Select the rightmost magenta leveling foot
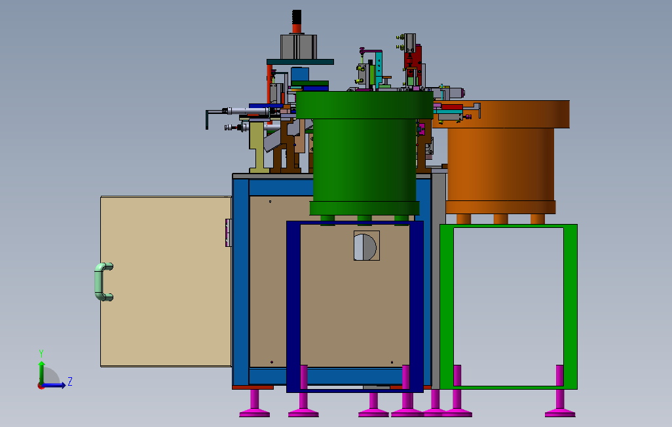The height and width of the screenshot is (427, 672). click(x=560, y=391)
